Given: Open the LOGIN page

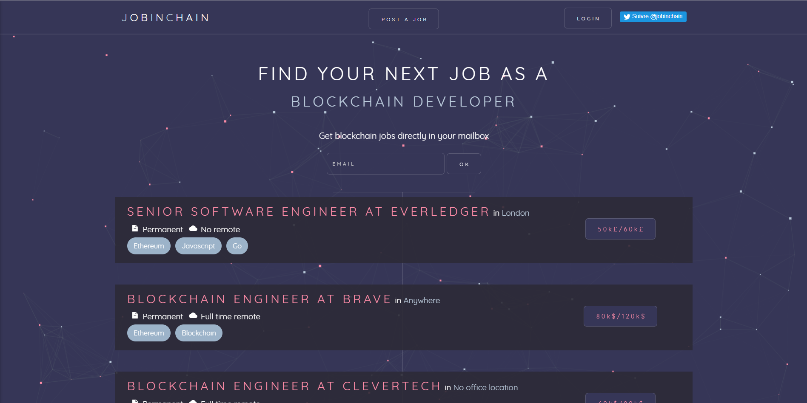Looking at the screenshot, I should coord(587,18).
